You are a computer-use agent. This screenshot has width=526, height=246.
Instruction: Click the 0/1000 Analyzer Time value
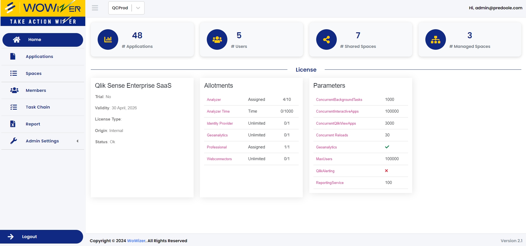[x=287, y=111]
